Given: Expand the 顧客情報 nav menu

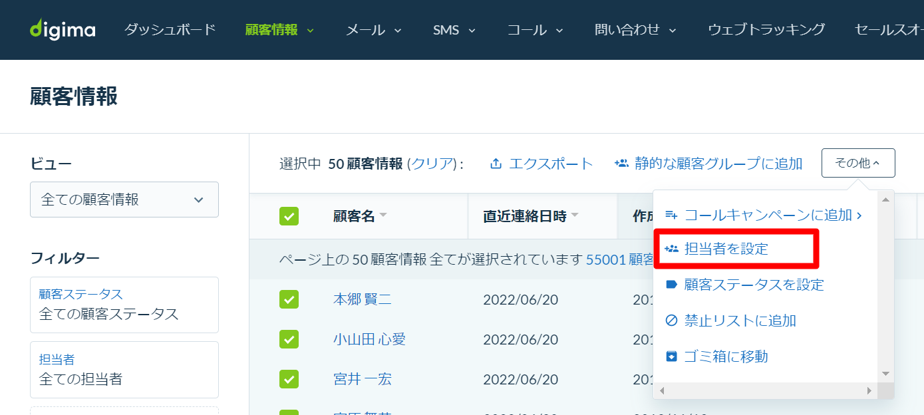Looking at the screenshot, I should click(279, 30).
